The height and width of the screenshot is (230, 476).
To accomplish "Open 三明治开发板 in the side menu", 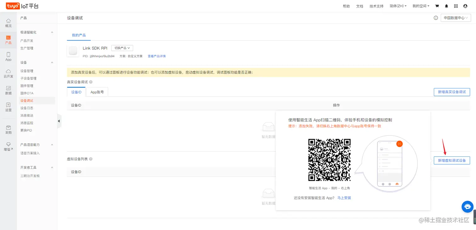I will pyautogui.click(x=30, y=176).
